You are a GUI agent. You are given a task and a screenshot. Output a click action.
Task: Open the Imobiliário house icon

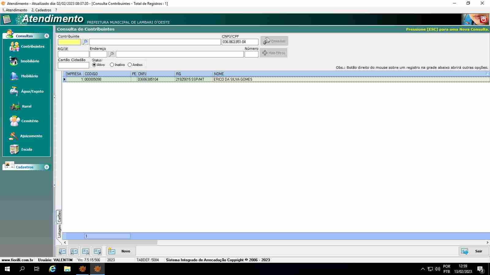pos(14,61)
